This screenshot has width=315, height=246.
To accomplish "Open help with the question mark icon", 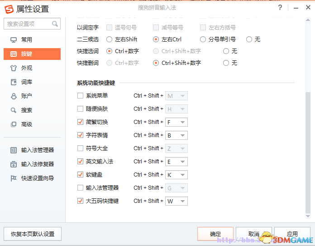I will click(x=280, y=8).
